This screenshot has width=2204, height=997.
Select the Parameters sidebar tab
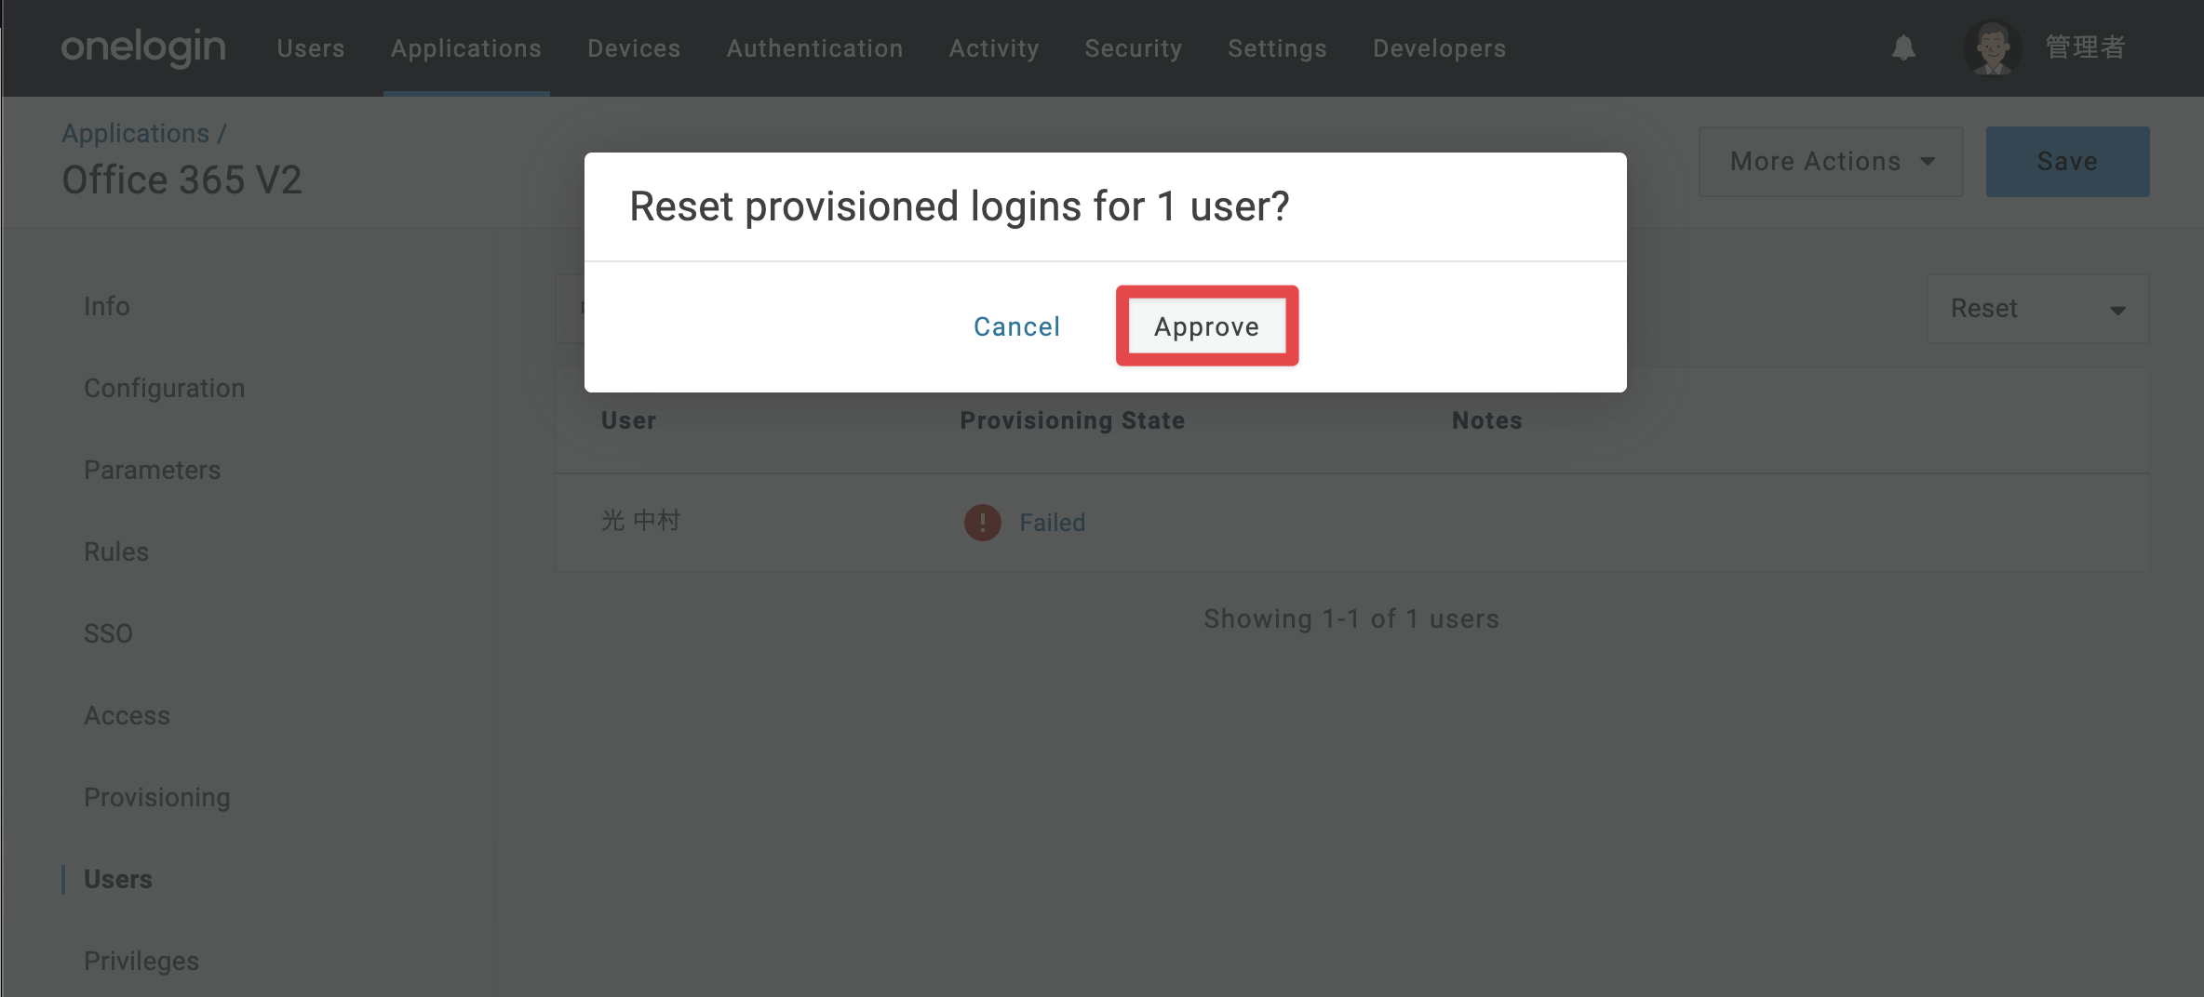coord(153,470)
